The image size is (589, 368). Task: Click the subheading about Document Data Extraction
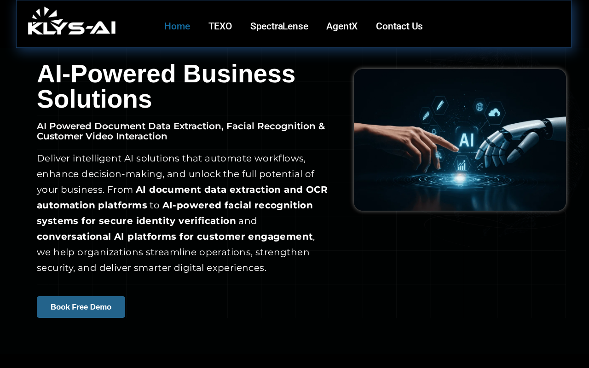181,131
